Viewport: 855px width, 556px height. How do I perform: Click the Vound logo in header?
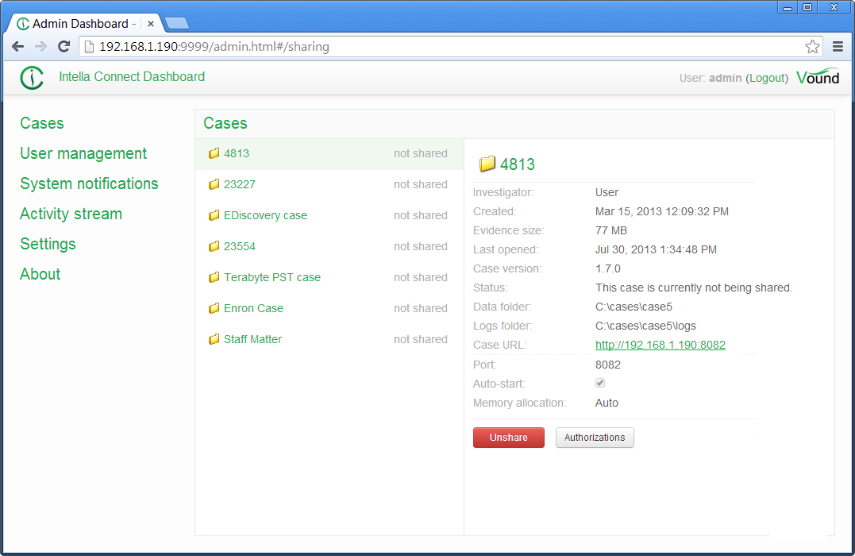point(818,77)
